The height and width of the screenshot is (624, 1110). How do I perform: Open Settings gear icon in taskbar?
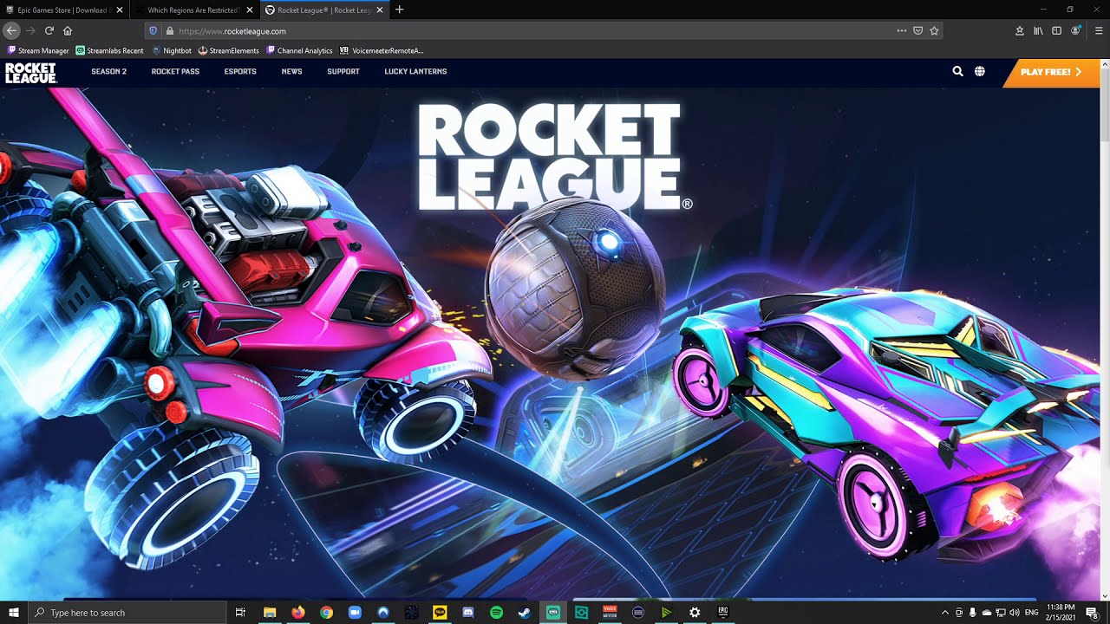click(695, 613)
